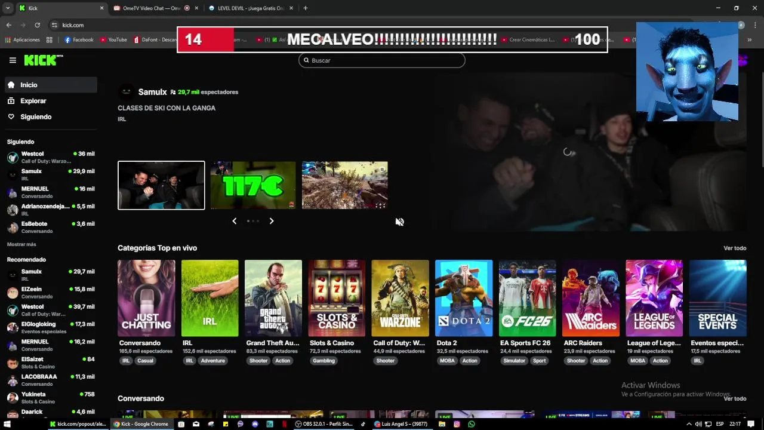764x430 pixels.
Task: Click the green Kick logo
Action: click(x=43, y=60)
